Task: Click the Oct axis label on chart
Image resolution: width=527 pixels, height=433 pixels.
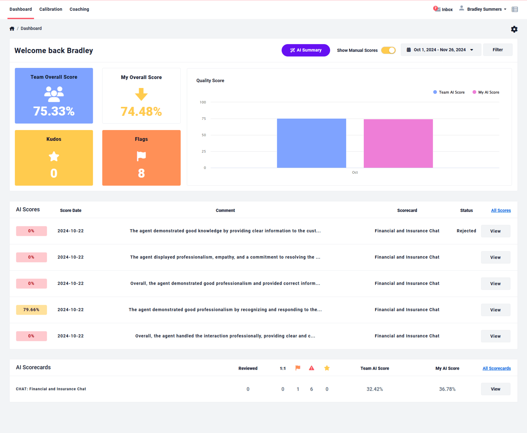Action: coord(355,172)
